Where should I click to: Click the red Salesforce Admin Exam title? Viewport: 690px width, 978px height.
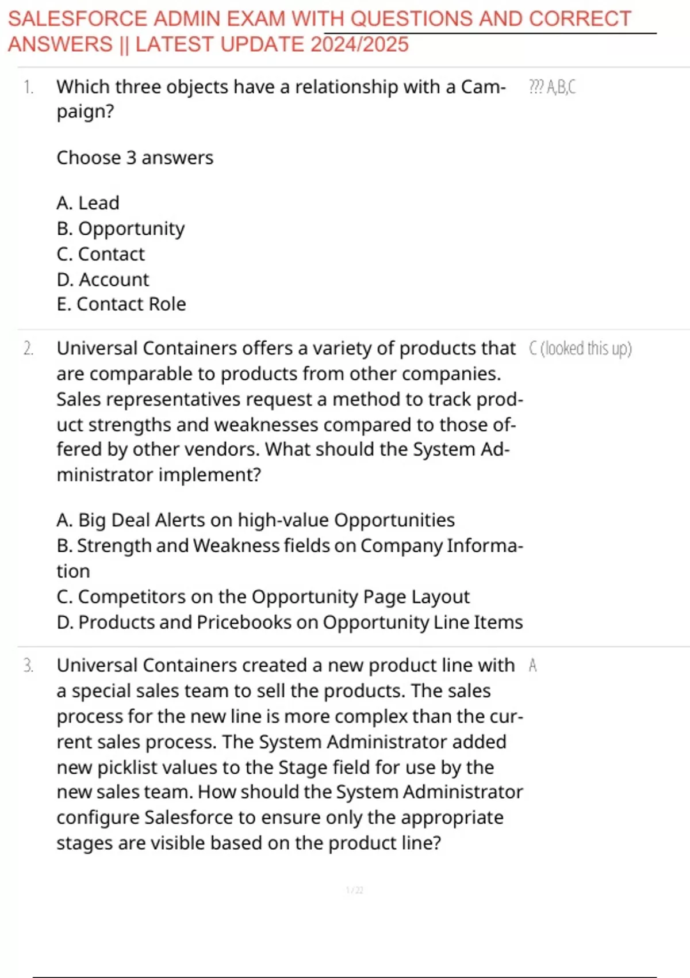(x=320, y=32)
